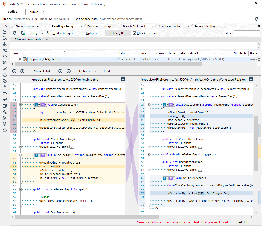262x226 pixels.
Task: Uncheck propulsor\FileSystem.cs in item list
Action: click(21, 59)
